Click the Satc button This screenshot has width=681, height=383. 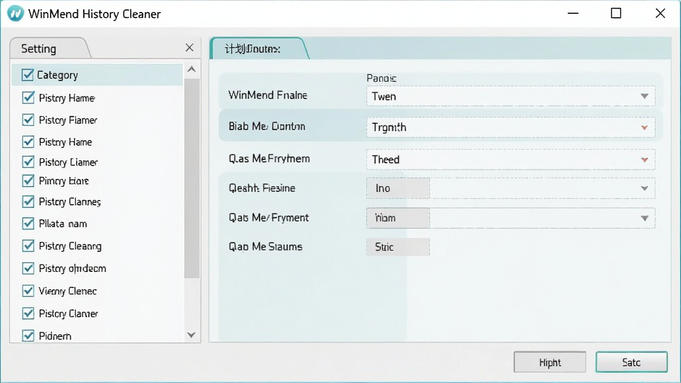[631, 362]
